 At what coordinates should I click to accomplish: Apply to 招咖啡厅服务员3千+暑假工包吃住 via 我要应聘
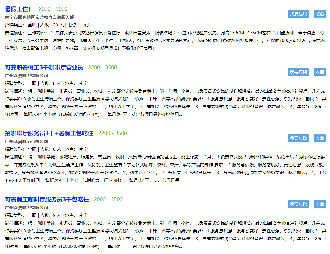point(298,138)
